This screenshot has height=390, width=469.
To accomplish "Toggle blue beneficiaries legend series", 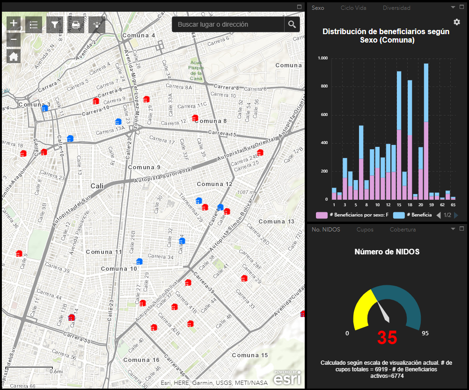I will 399,215.
